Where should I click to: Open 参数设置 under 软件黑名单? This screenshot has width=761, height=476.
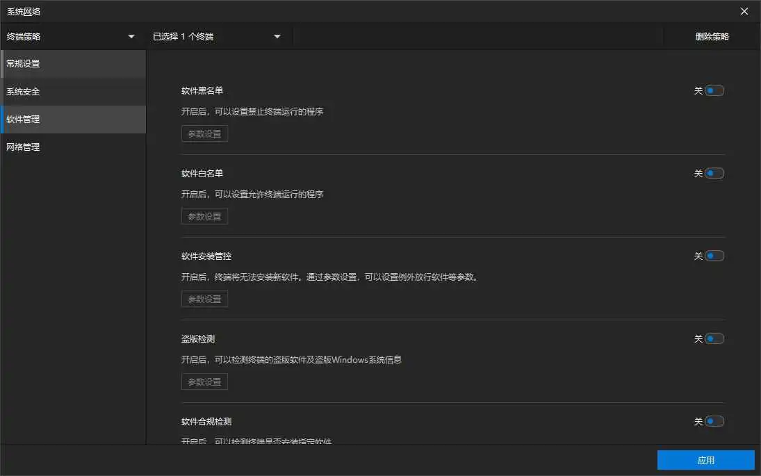(x=204, y=133)
